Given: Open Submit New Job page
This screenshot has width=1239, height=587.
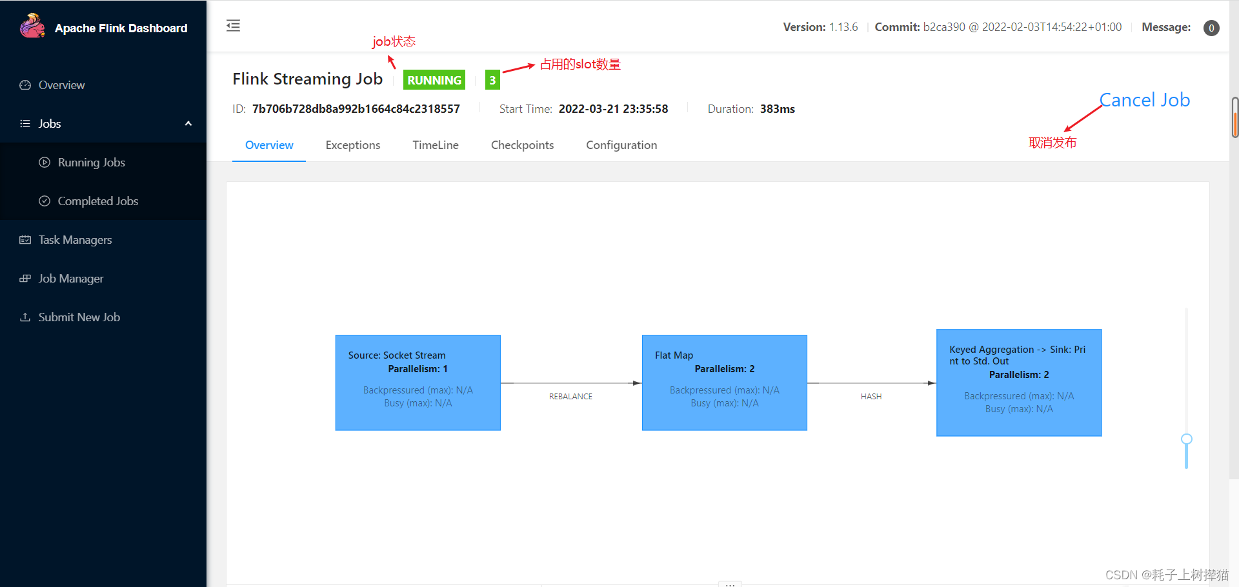Looking at the screenshot, I should [103, 317].
